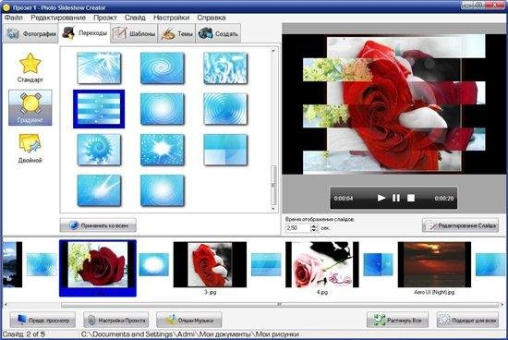
Task: Click the timeline scrollbar right arrow
Action: point(502,305)
